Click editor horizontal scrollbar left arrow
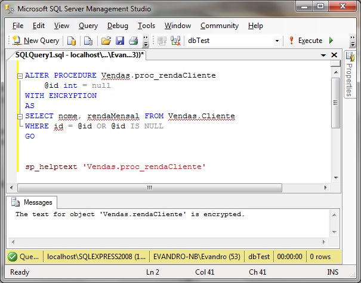This screenshot has width=361, height=283. point(12,187)
